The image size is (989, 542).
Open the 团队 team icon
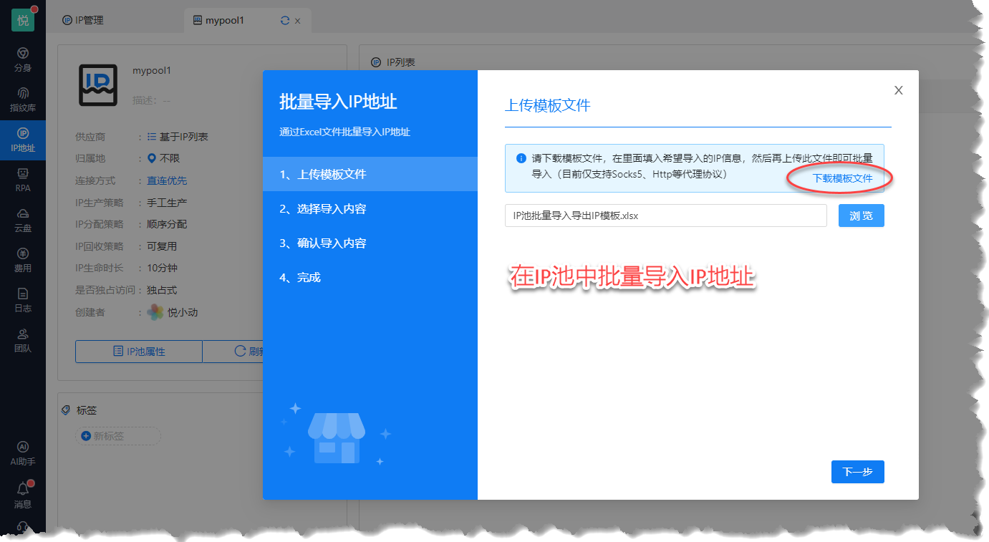[x=23, y=340]
